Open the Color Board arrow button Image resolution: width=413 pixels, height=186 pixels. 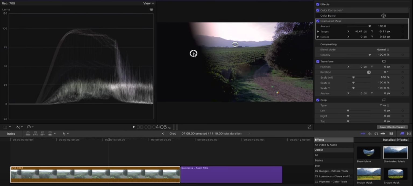pyautogui.click(x=383, y=16)
